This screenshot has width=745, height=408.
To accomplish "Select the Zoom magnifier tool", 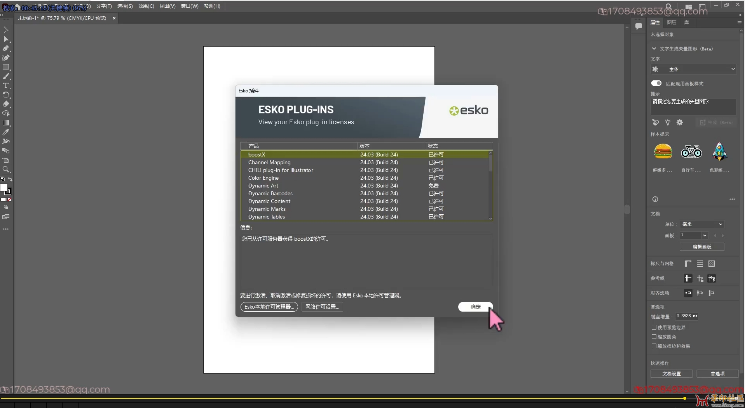I will (x=6, y=169).
